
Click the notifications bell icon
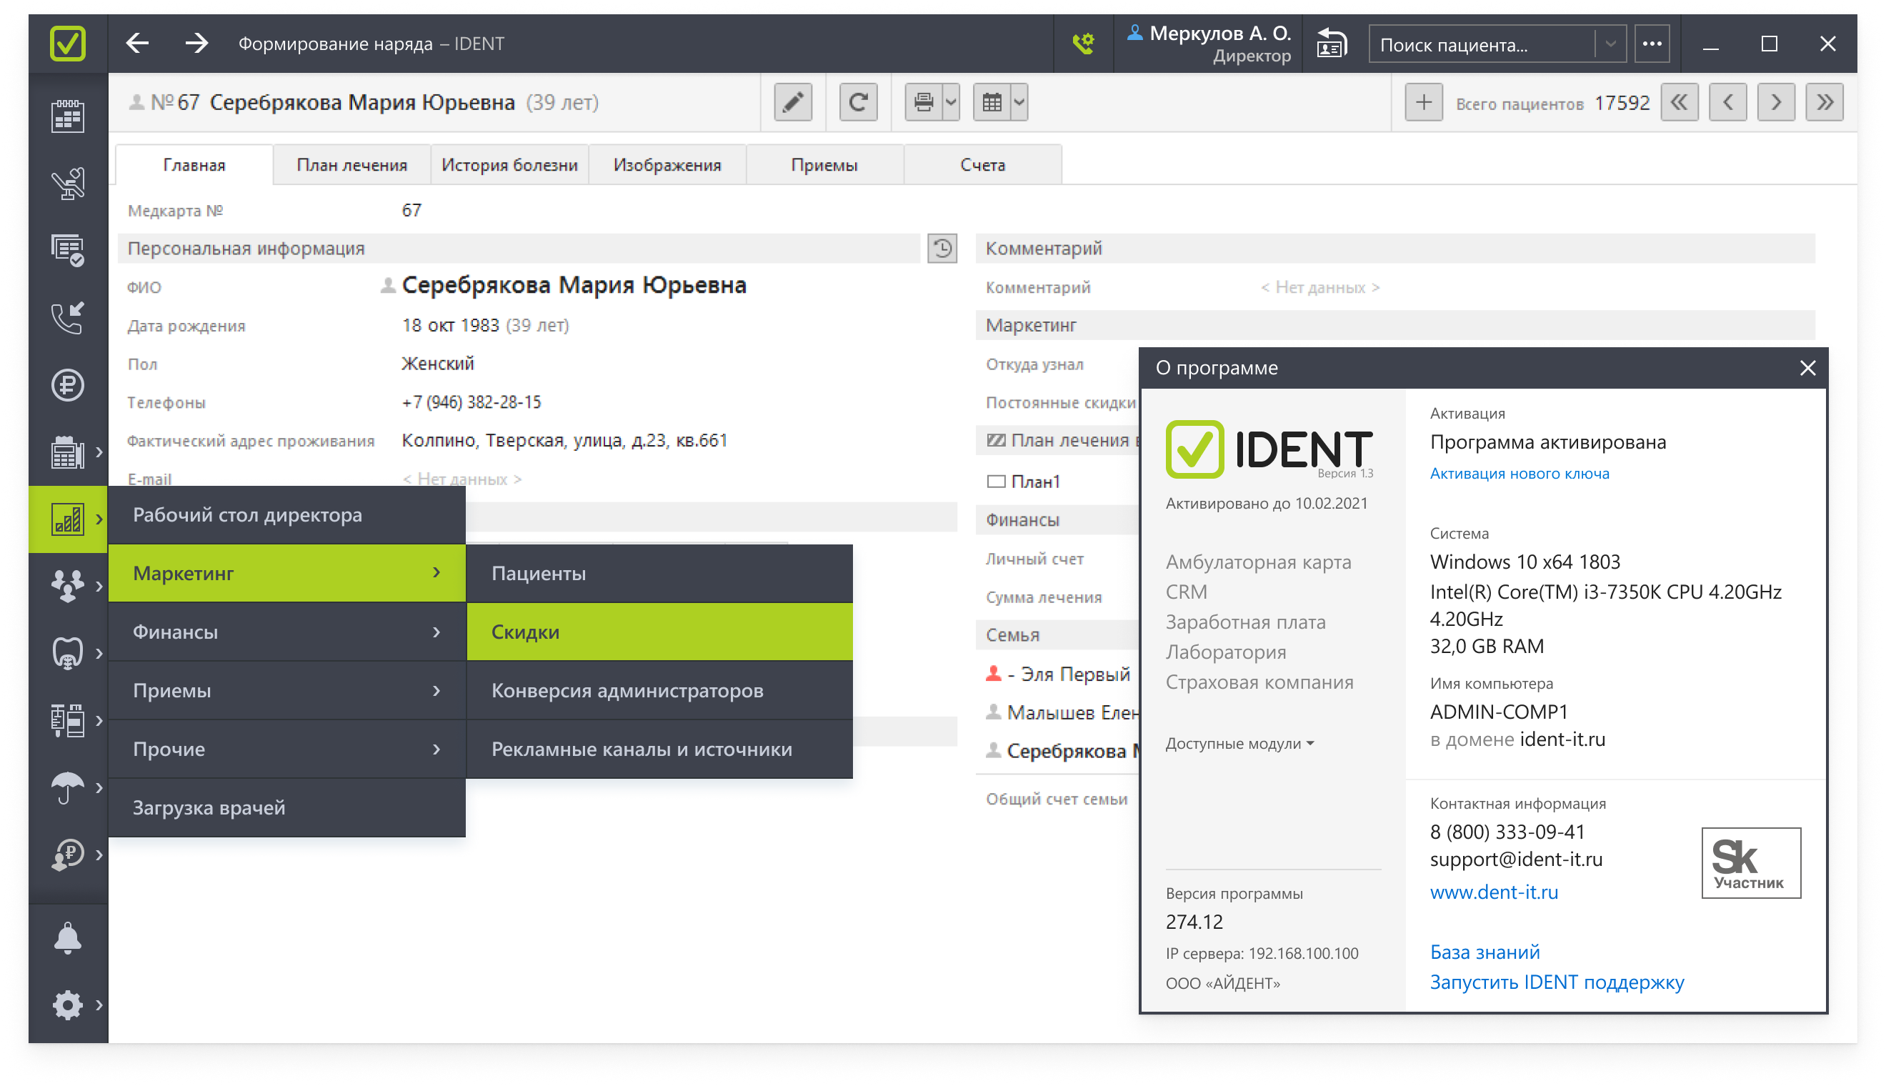[68, 938]
